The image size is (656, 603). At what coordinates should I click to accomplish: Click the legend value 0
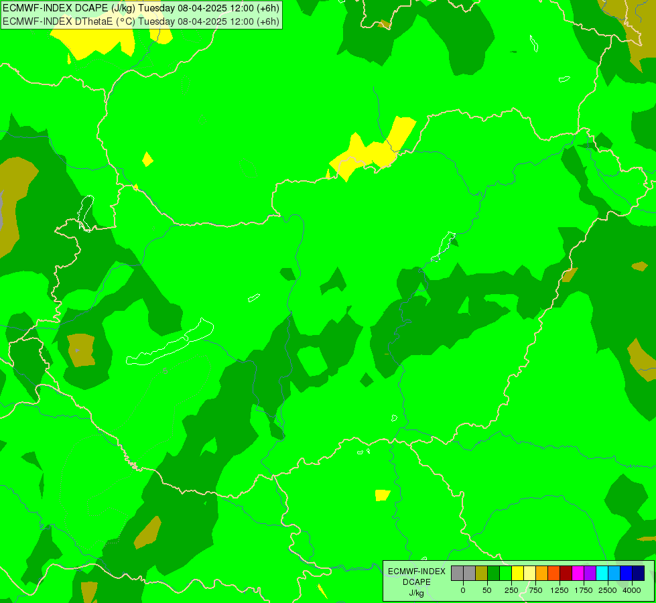coord(463,590)
